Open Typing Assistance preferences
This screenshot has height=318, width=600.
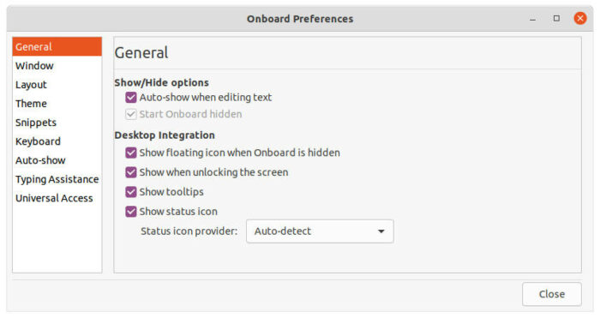[57, 179]
